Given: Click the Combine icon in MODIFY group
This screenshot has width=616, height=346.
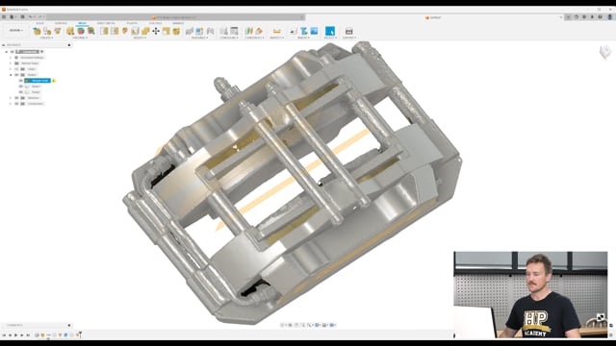Looking at the screenshot, I should tap(145, 31).
